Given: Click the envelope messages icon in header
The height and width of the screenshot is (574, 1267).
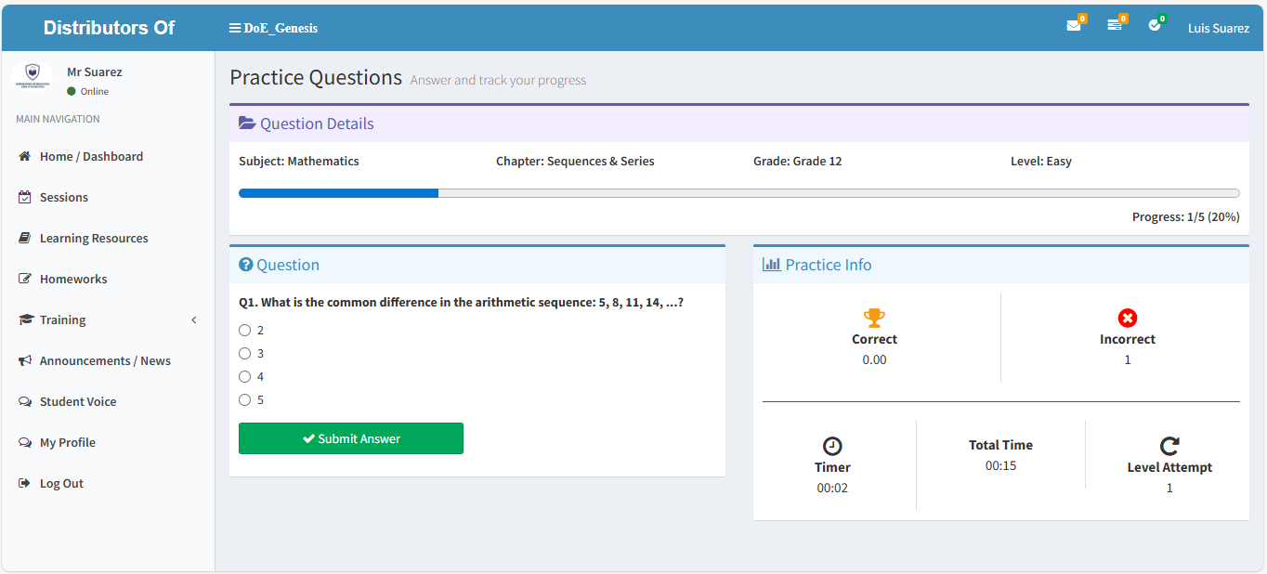Looking at the screenshot, I should pyautogui.click(x=1074, y=27).
